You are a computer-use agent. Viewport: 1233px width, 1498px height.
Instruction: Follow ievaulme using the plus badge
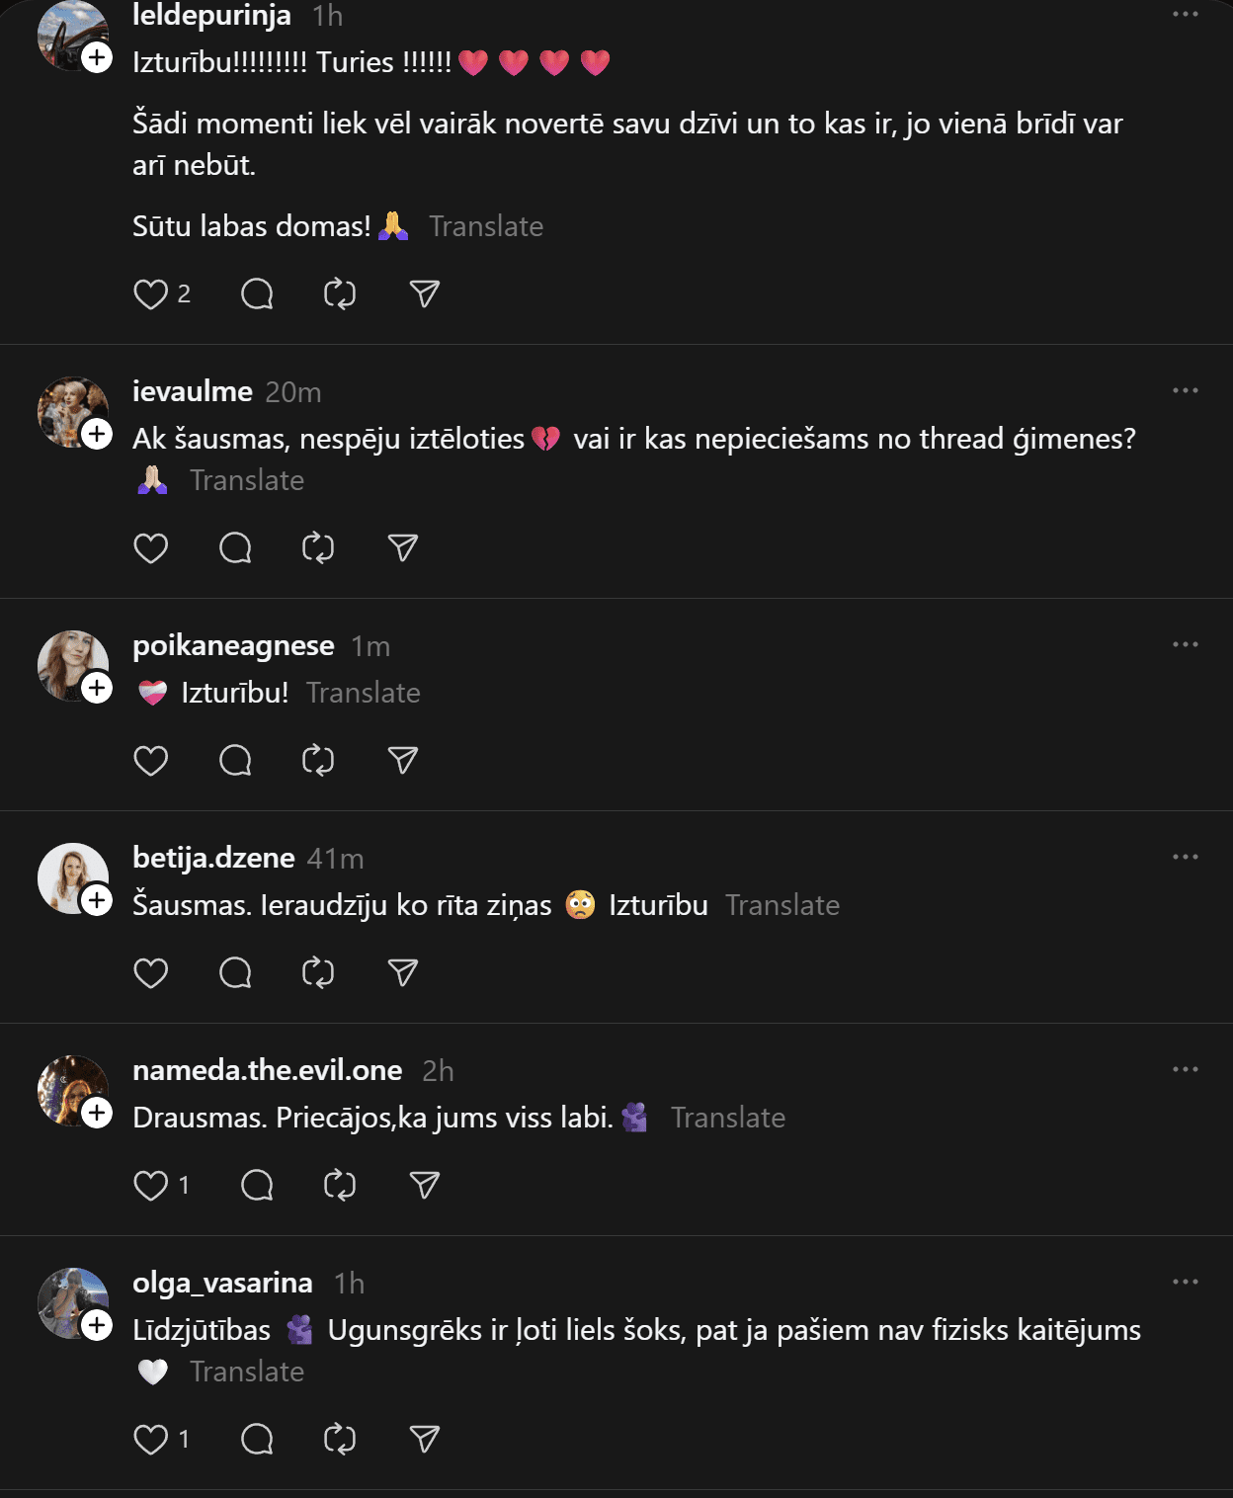(x=97, y=434)
